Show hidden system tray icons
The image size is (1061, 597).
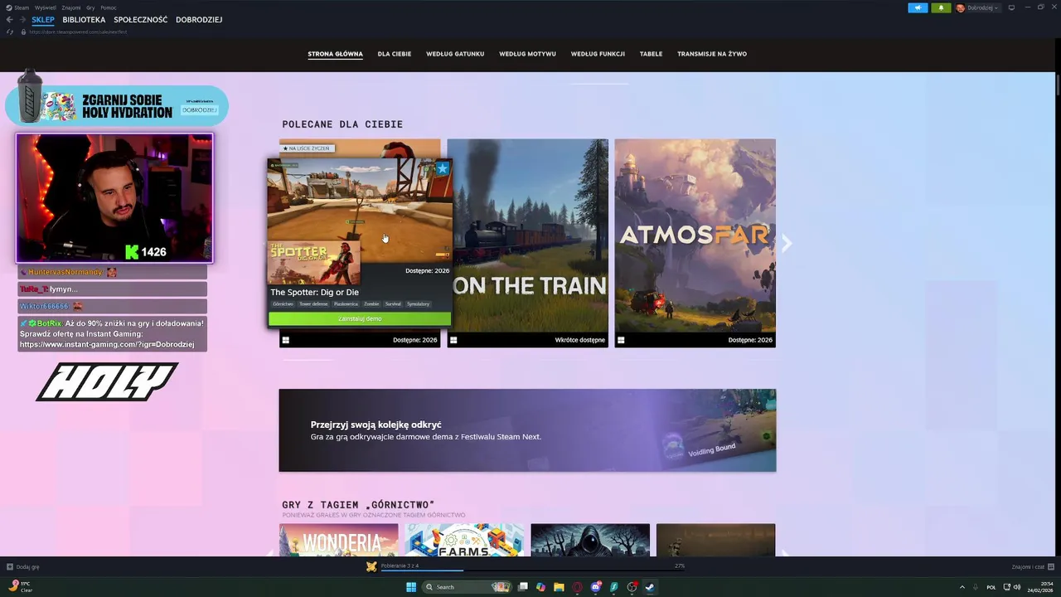pyautogui.click(x=962, y=587)
